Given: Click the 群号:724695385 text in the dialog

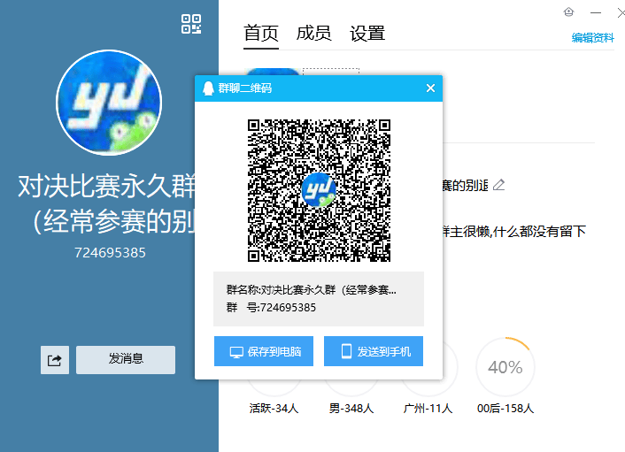Looking at the screenshot, I should tap(271, 308).
